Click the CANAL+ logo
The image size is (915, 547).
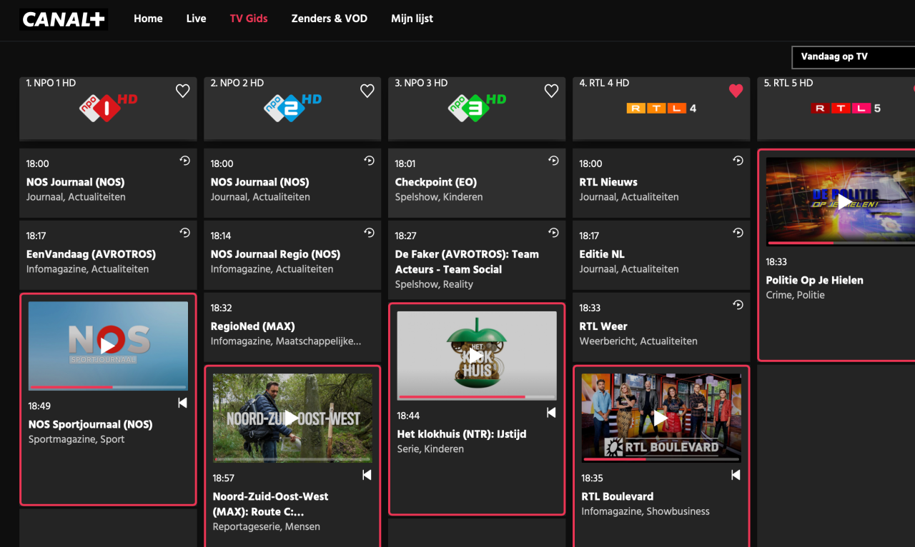[64, 19]
